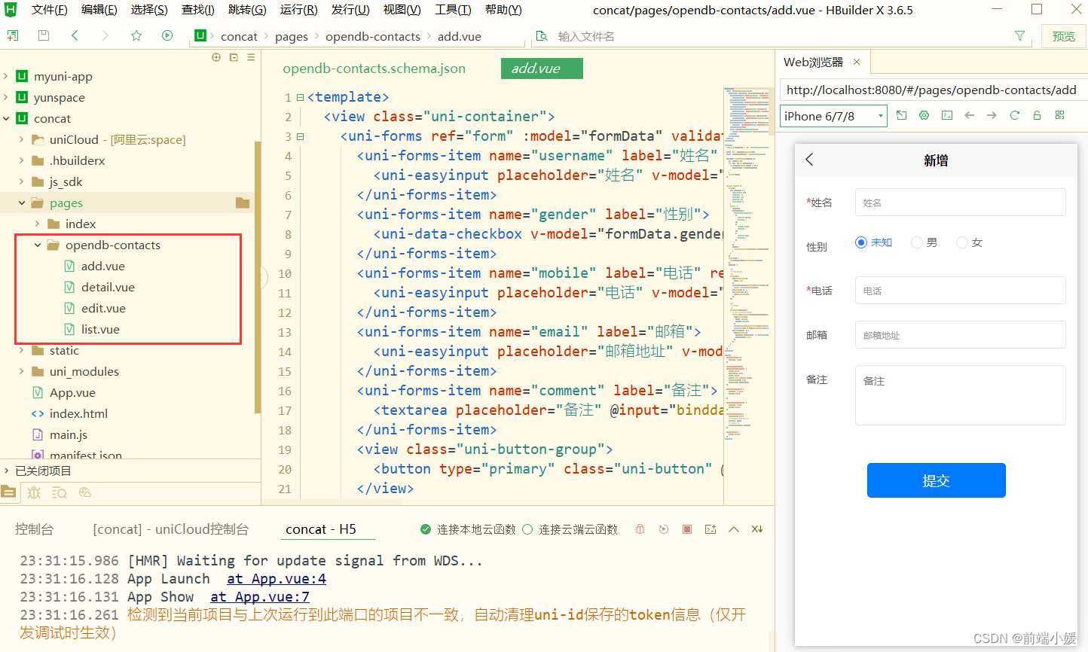Screen dimensions: 1088x652
Task: Click the save file icon
Action: [x=45, y=35]
